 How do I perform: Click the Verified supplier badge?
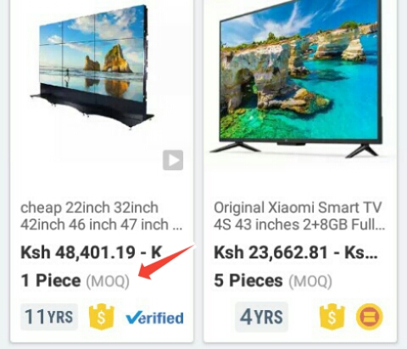[x=155, y=318]
